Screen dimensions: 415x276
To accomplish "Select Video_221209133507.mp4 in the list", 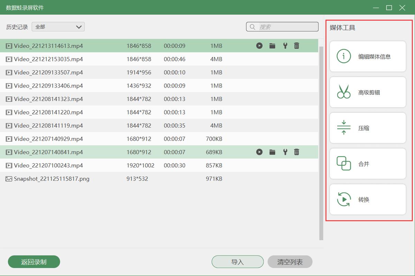I will tap(48, 73).
